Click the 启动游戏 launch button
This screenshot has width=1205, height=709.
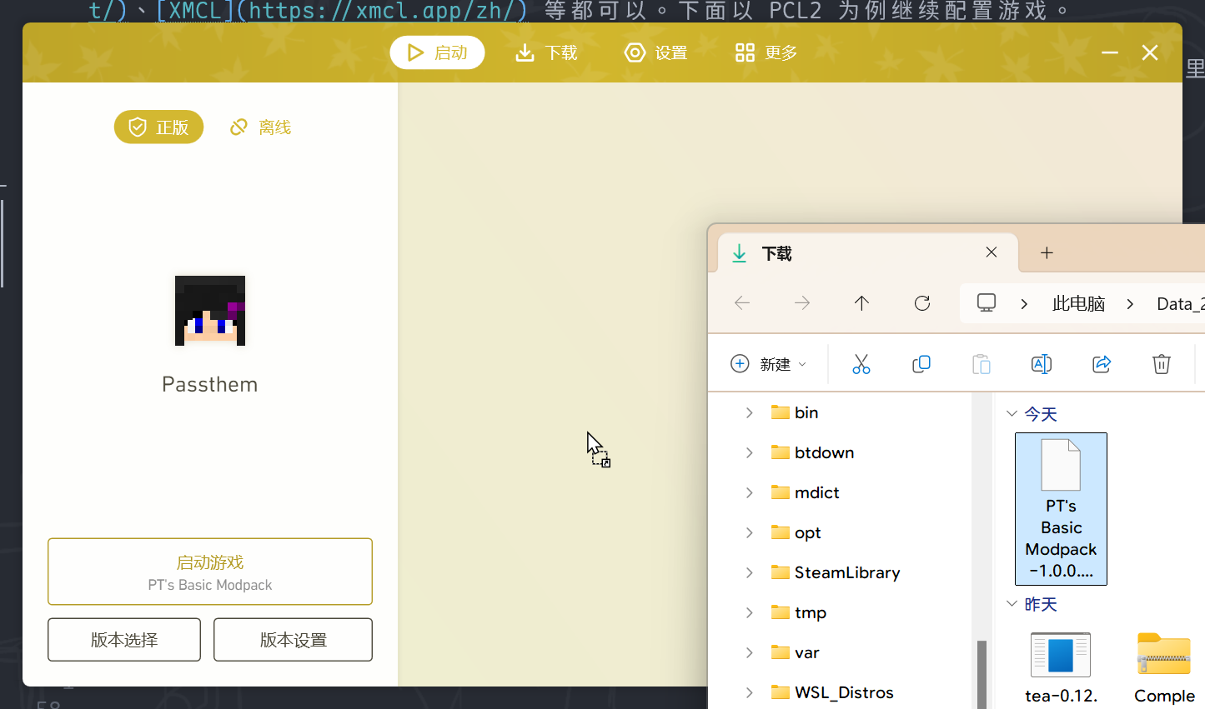[x=209, y=572]
